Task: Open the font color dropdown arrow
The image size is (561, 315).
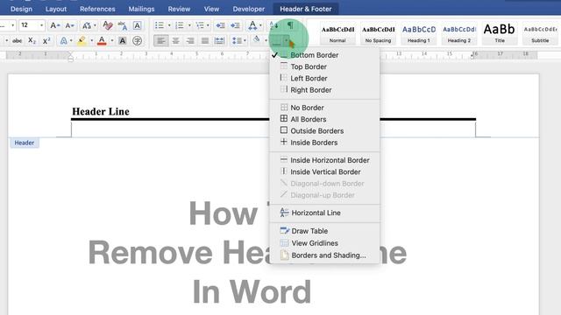Action: [111, 41]
